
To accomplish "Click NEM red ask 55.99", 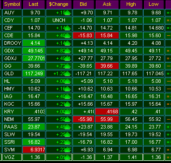I will 107,119.
